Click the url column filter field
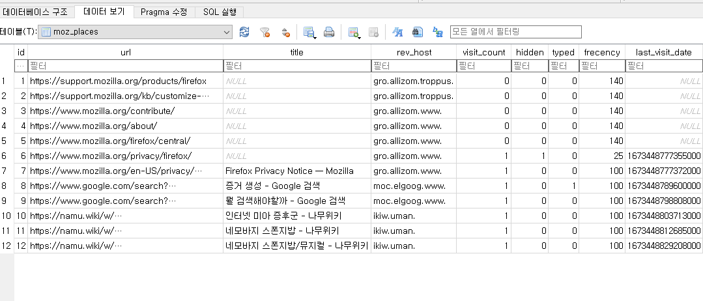703x301 pixels. (x=126, y=66)
